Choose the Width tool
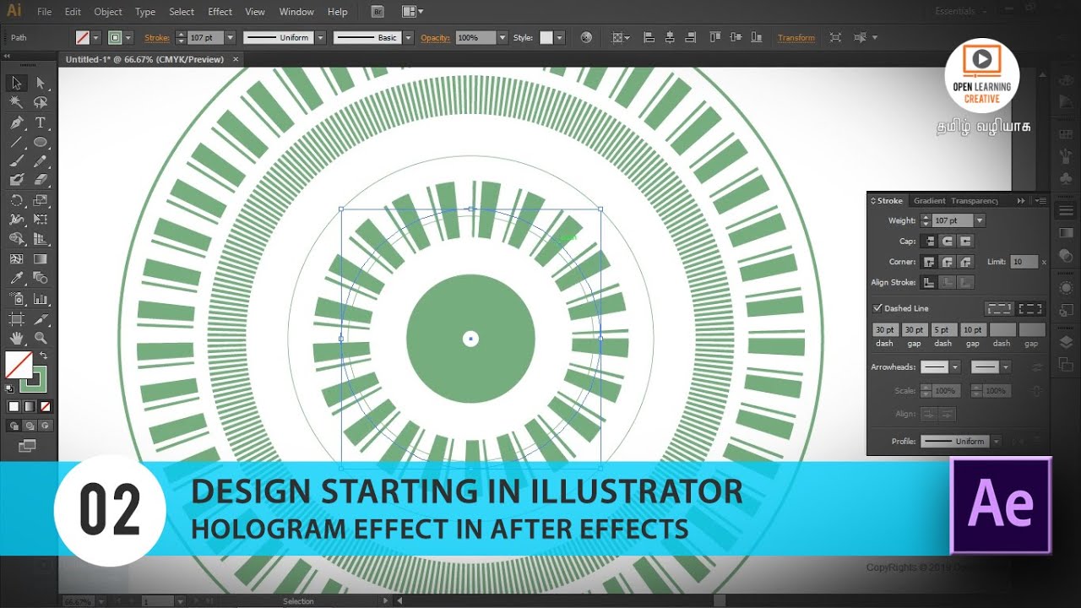 click(x=16, y=220)
